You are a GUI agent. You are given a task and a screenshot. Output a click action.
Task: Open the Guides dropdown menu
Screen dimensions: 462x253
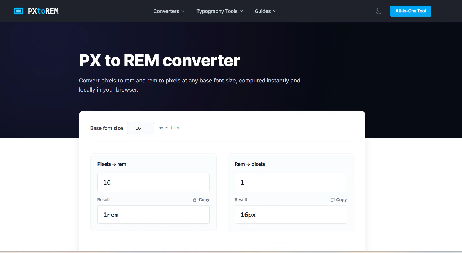265,11
